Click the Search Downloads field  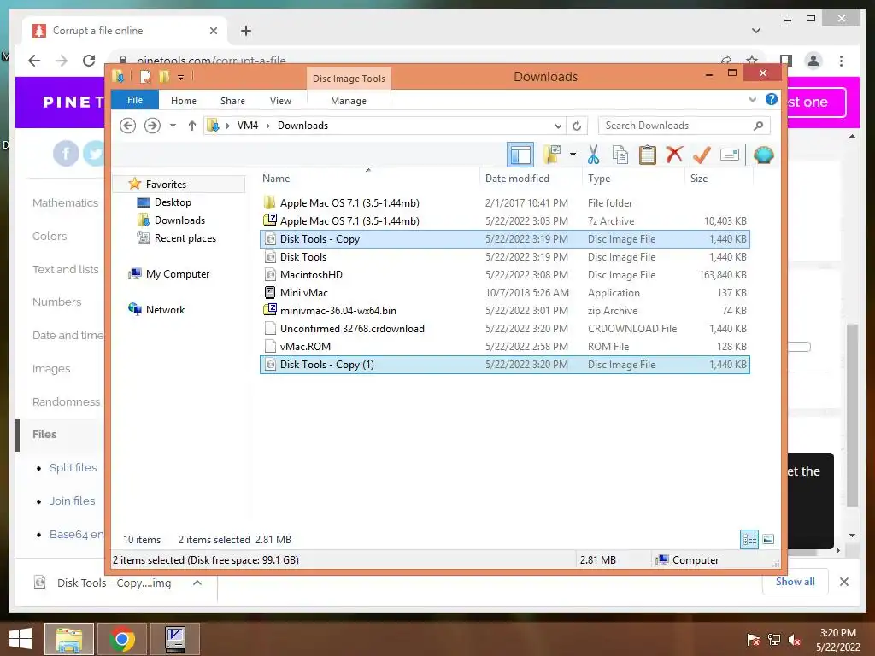tap(684, 126)
